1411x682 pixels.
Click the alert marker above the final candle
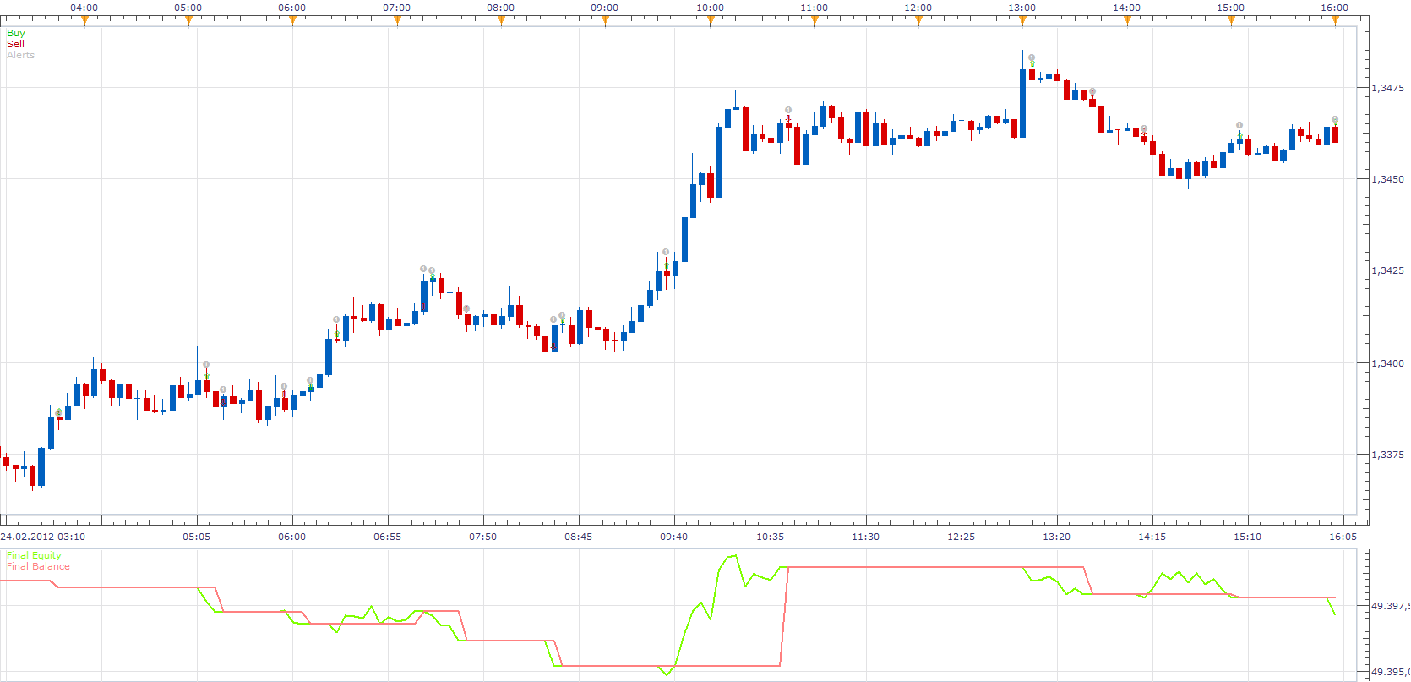[1335, 119]
